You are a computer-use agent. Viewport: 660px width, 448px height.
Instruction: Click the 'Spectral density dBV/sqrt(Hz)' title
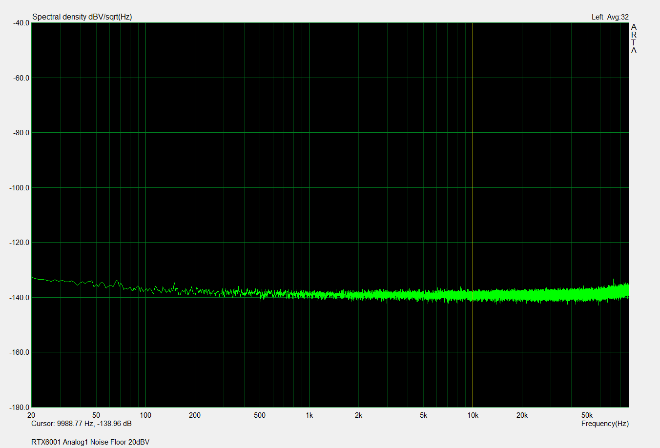(82, 17)
